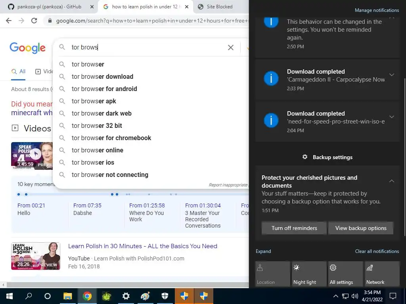Open the Settings gear on the taskbar
Image resolution: width=406 pixels, height=304 pixels.
[126, 296]
